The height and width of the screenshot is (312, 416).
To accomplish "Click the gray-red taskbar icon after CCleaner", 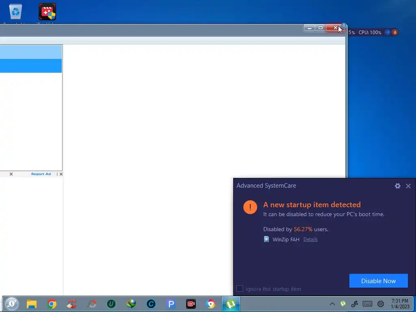I will pyautogui.click(x=91, y=304).
